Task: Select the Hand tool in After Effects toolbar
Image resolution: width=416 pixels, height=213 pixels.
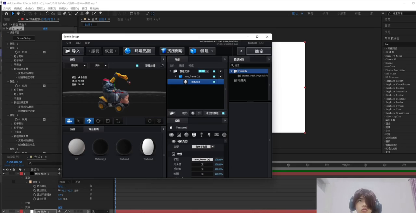Action: [x=18, y=13]
